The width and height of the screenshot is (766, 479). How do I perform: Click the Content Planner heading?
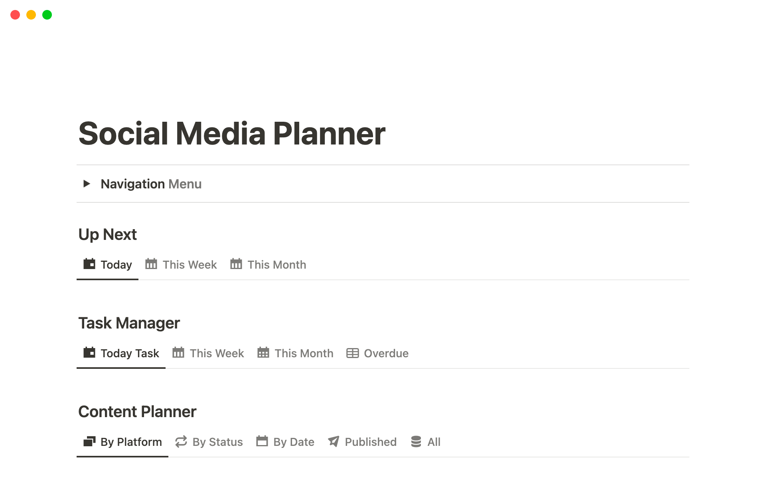click(x=137, y=412)
